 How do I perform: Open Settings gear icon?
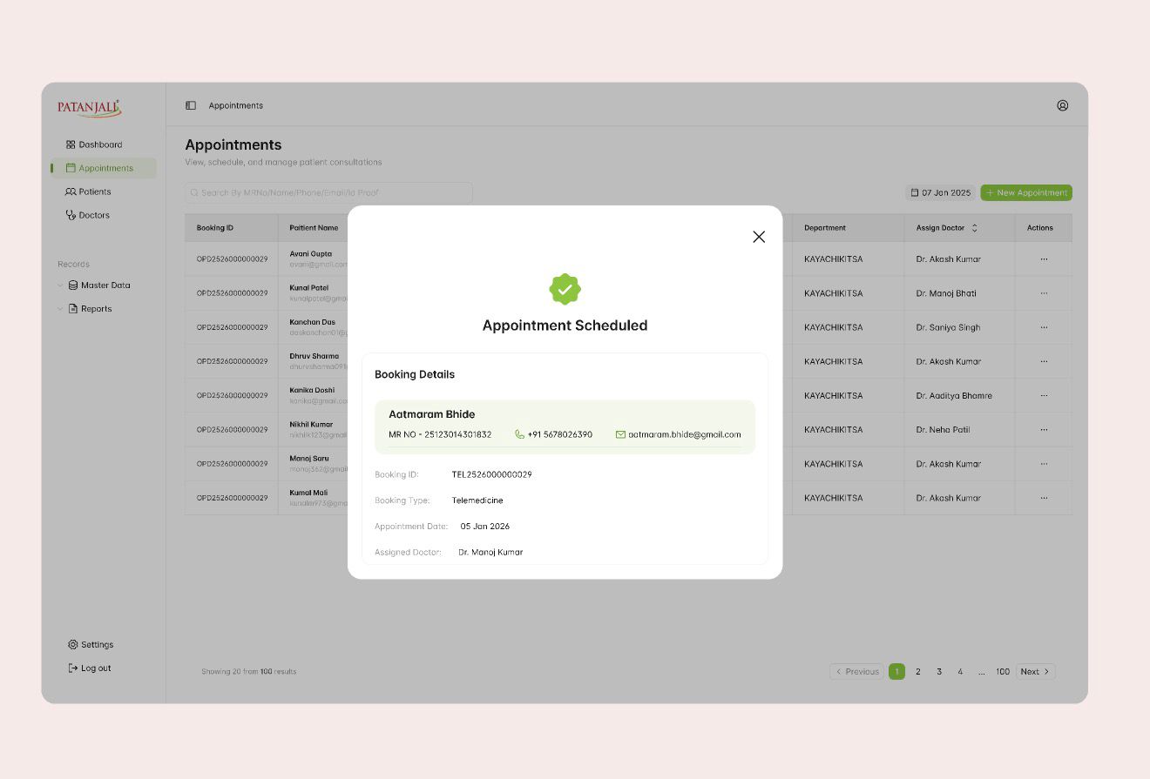pyautogui.click(x=73, y=645)
